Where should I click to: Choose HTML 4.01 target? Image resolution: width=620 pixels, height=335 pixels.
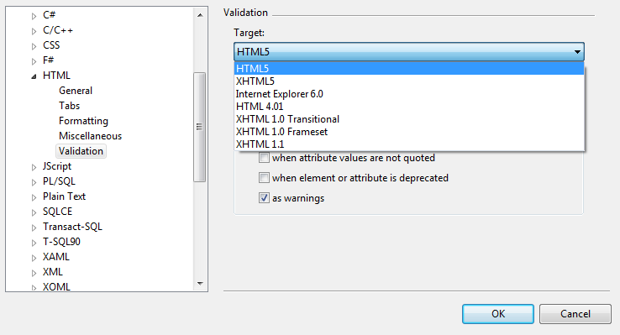pyautogui.click(x=409, y=107)
